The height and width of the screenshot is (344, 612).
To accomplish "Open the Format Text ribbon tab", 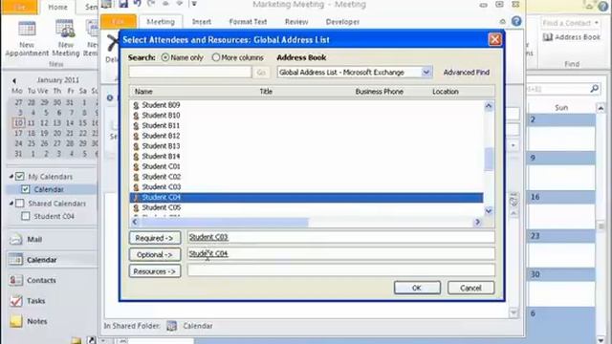I will coord(248,22).
